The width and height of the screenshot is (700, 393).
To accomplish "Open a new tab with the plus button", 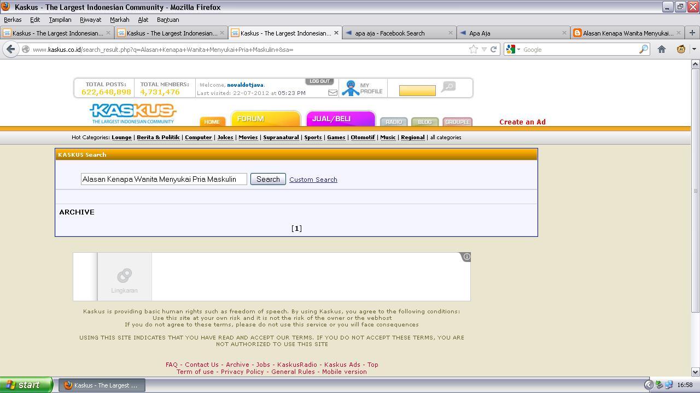I will [x=692, y=33].
